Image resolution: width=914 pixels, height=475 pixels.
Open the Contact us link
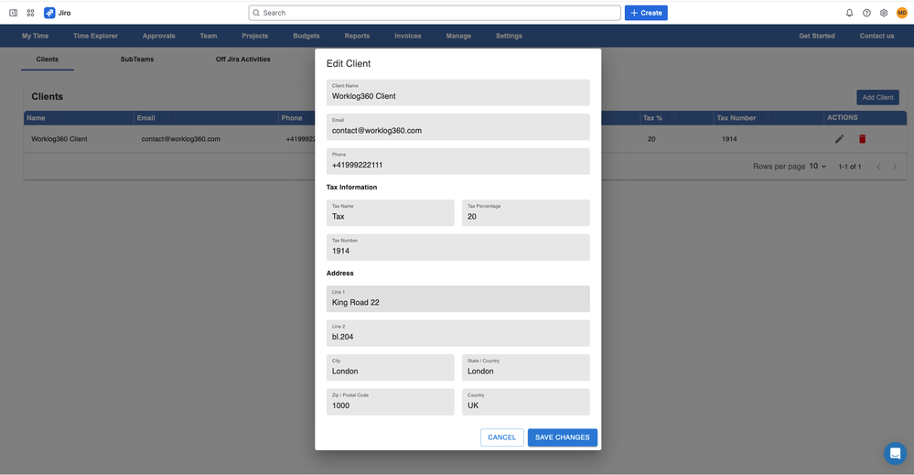click(876, 36)
